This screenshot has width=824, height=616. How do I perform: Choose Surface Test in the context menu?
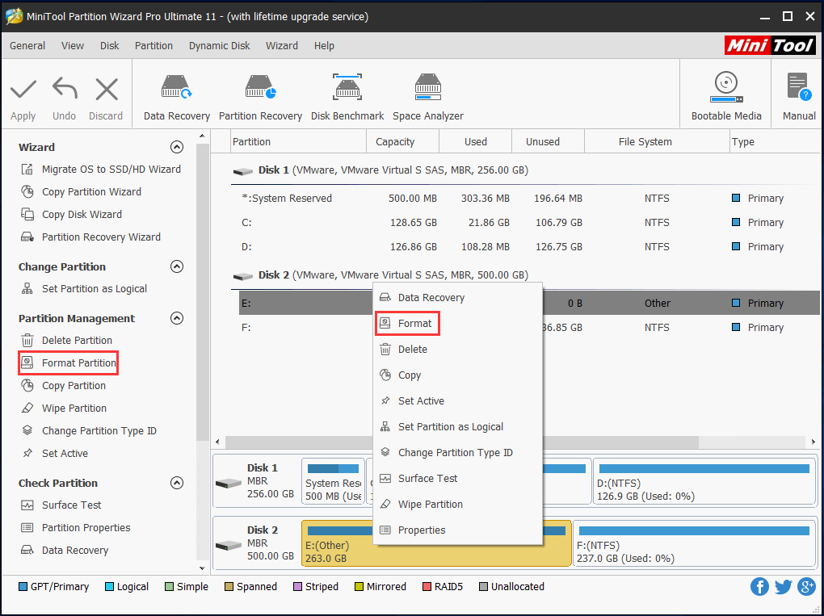pyautogui.click(x=457, y=479)
